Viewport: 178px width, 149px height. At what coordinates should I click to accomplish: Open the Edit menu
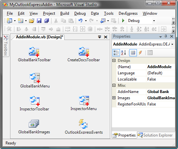pos(21,13)
